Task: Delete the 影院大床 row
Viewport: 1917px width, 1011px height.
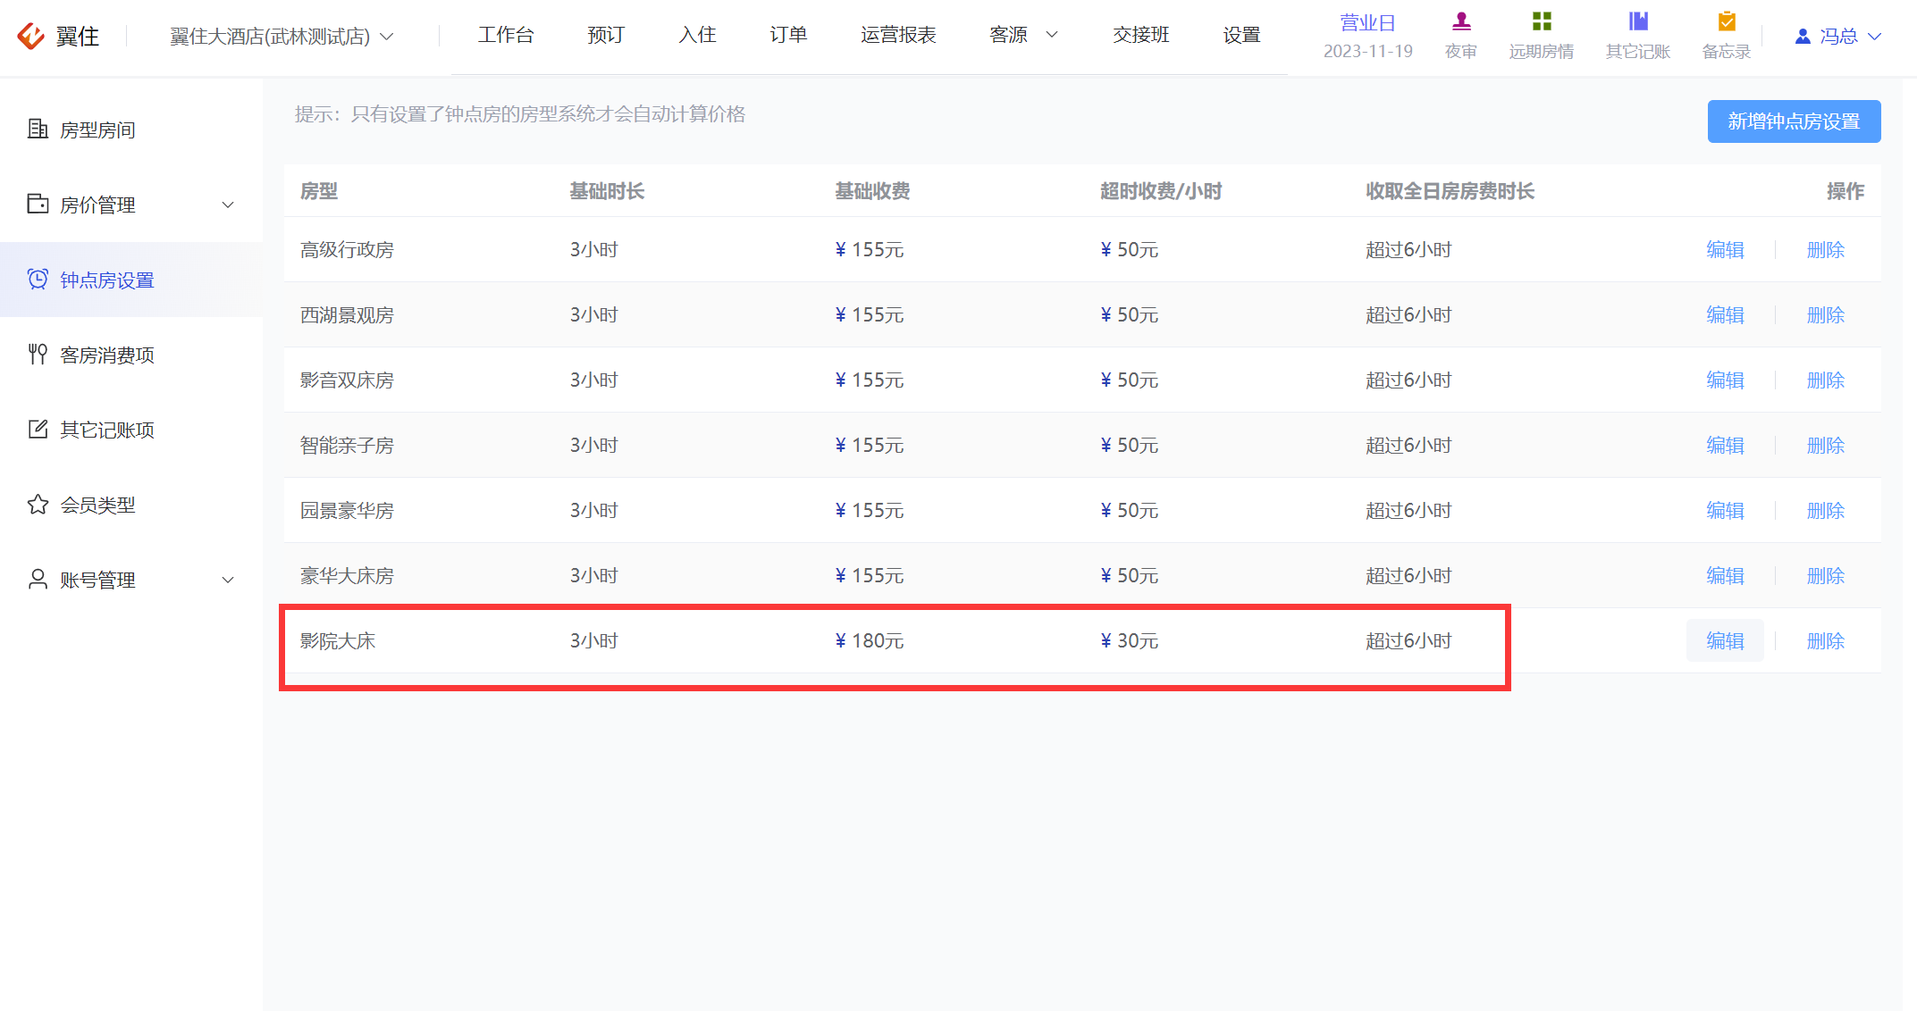Action: pyautogui.click(x=1825, y=641)
